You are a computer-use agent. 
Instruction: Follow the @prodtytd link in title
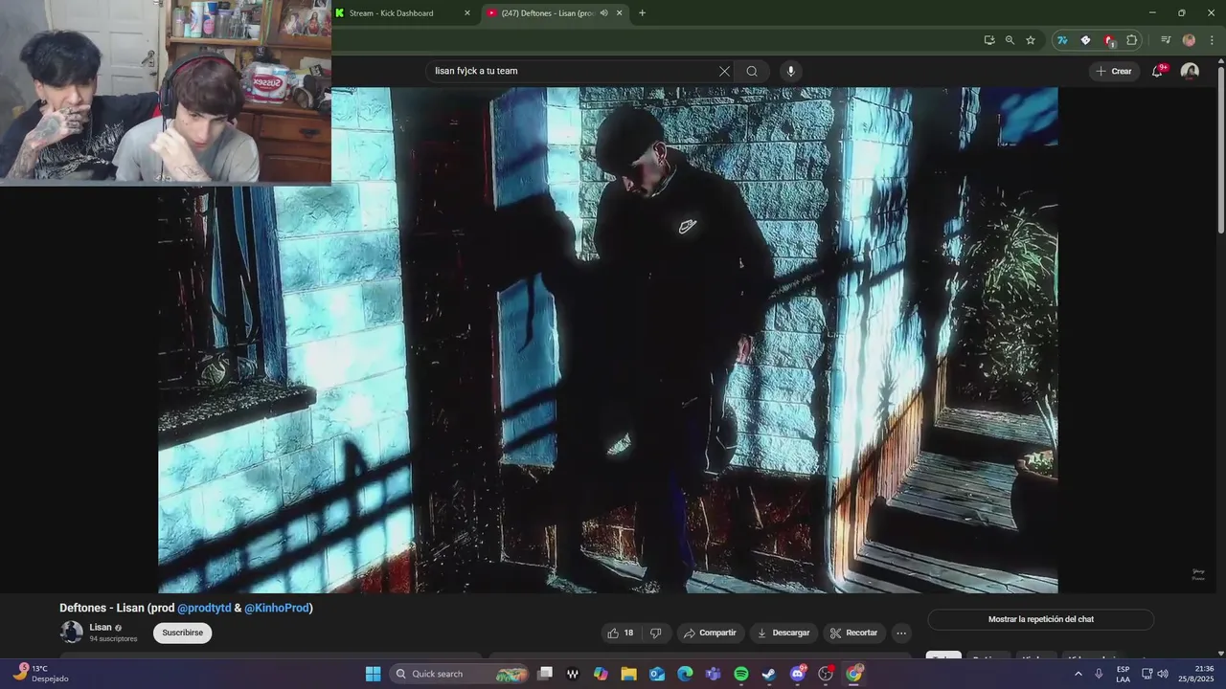[x=204, y=608]
